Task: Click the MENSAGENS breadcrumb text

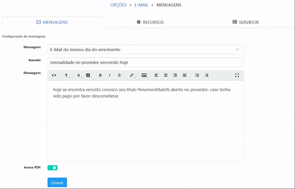Action: 169,5
